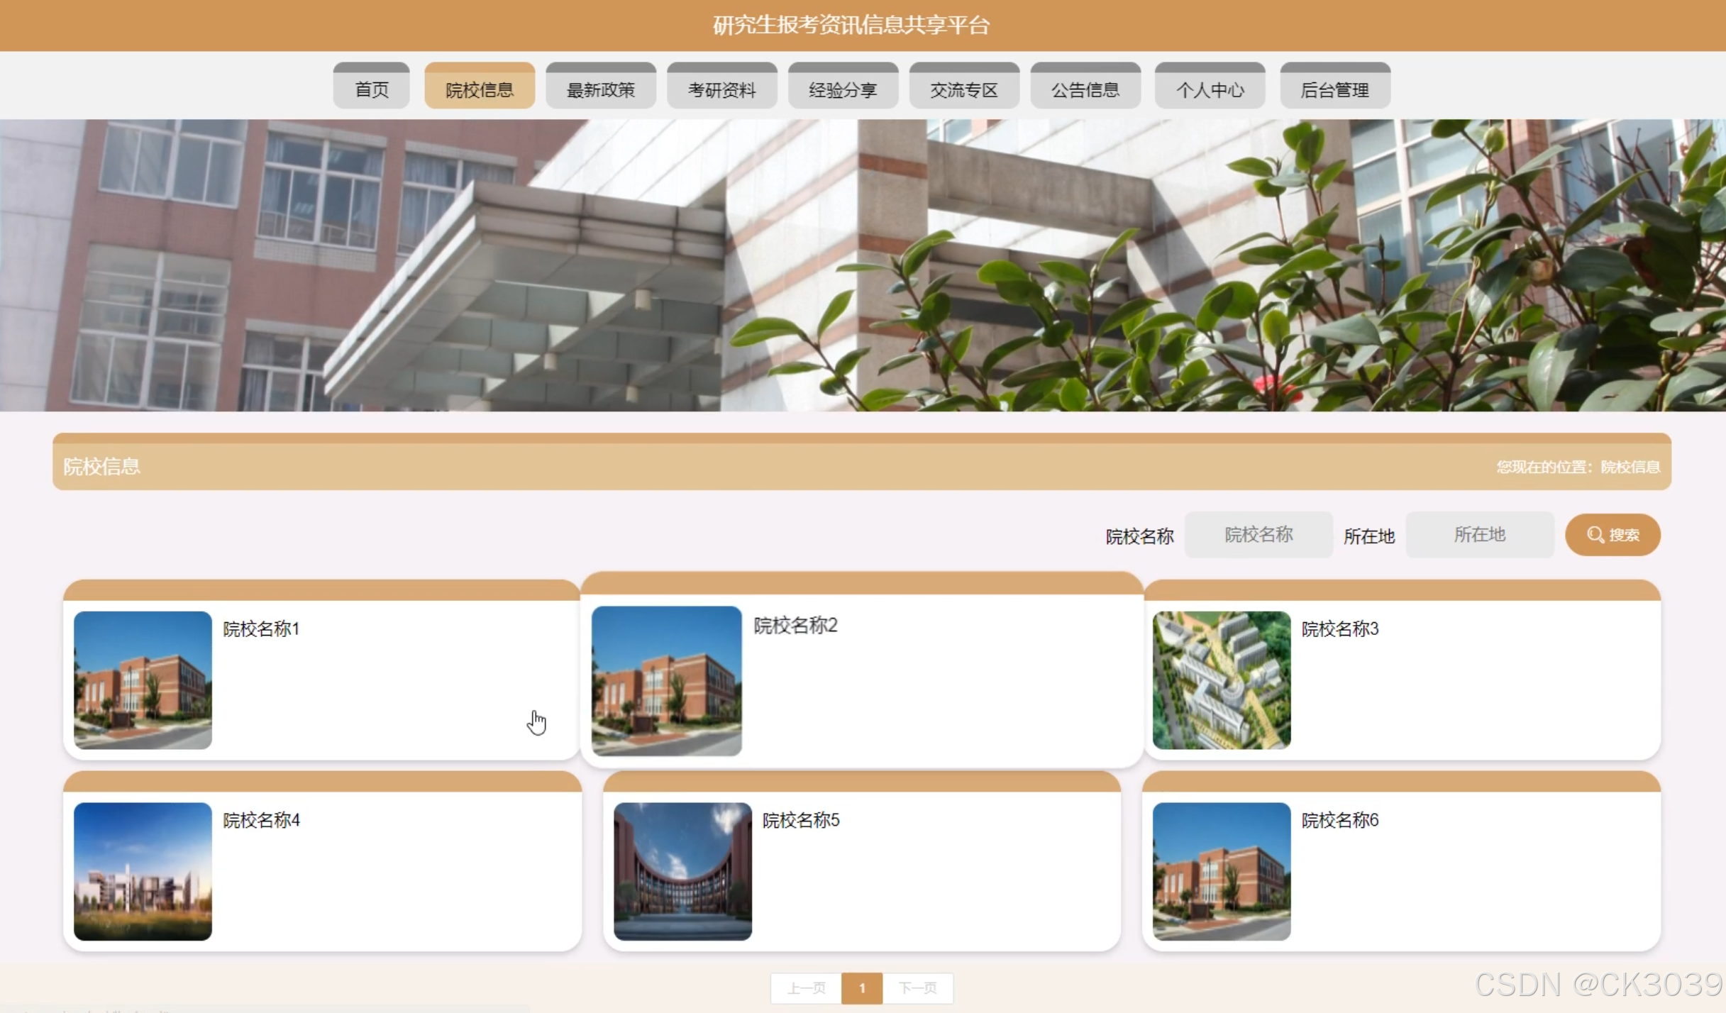Open the 首页 navigation tab

click(371, 89)
